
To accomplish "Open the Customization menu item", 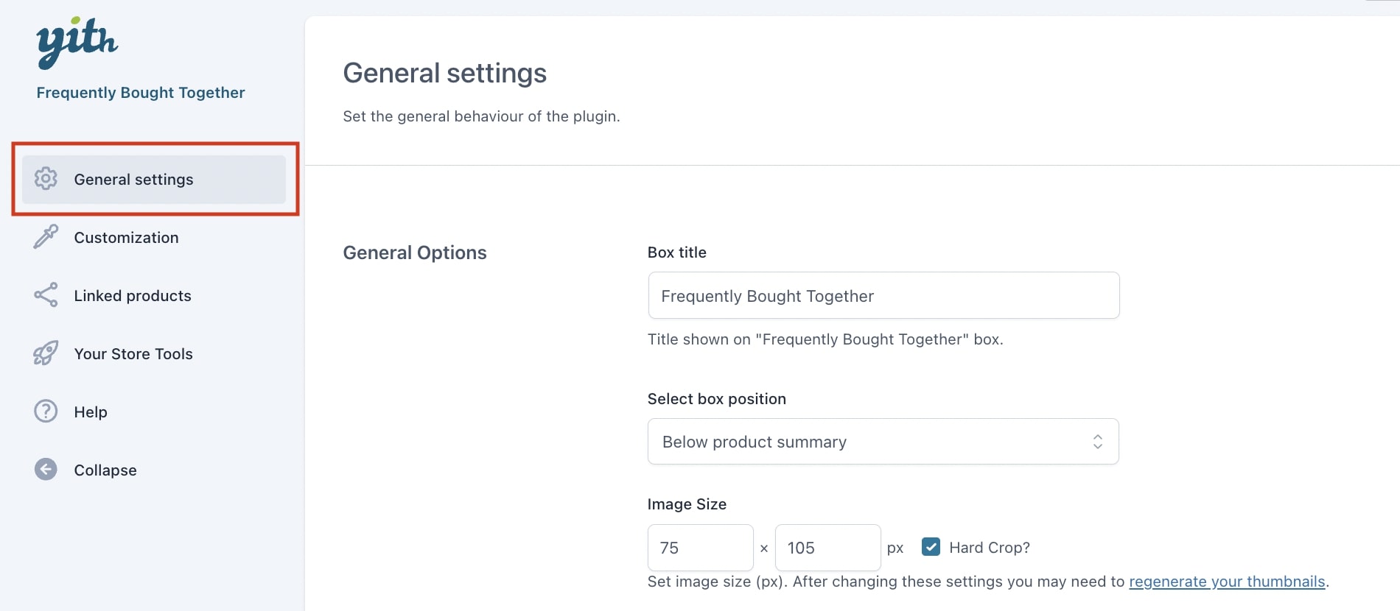I will [126, 238].
